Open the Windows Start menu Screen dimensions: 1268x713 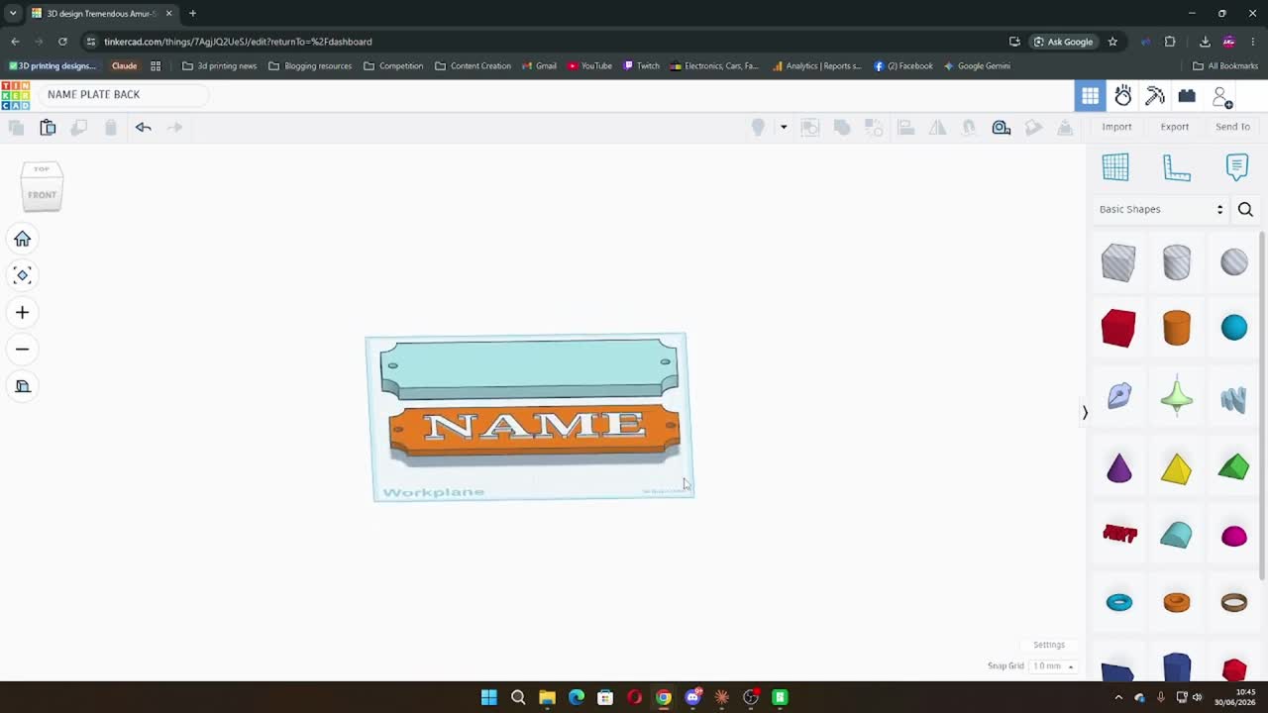point(488,697)
